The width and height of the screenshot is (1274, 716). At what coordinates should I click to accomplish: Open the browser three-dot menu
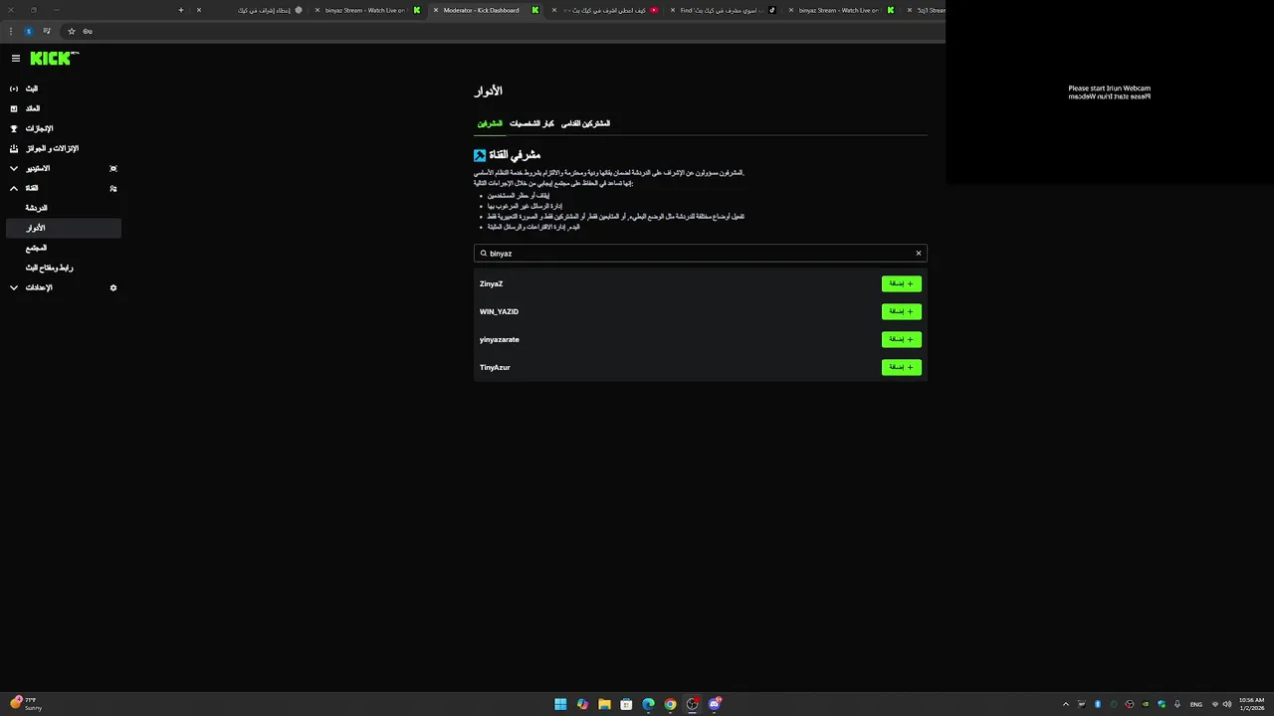(x=11, y=31)
